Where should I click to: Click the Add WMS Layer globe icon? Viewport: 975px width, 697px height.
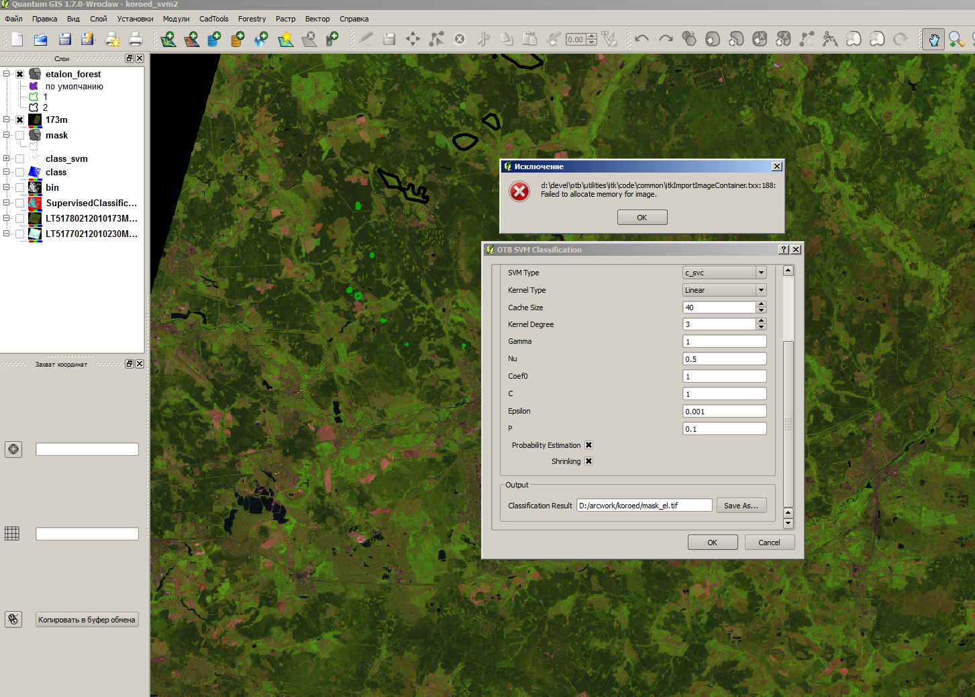click(261, 40)
